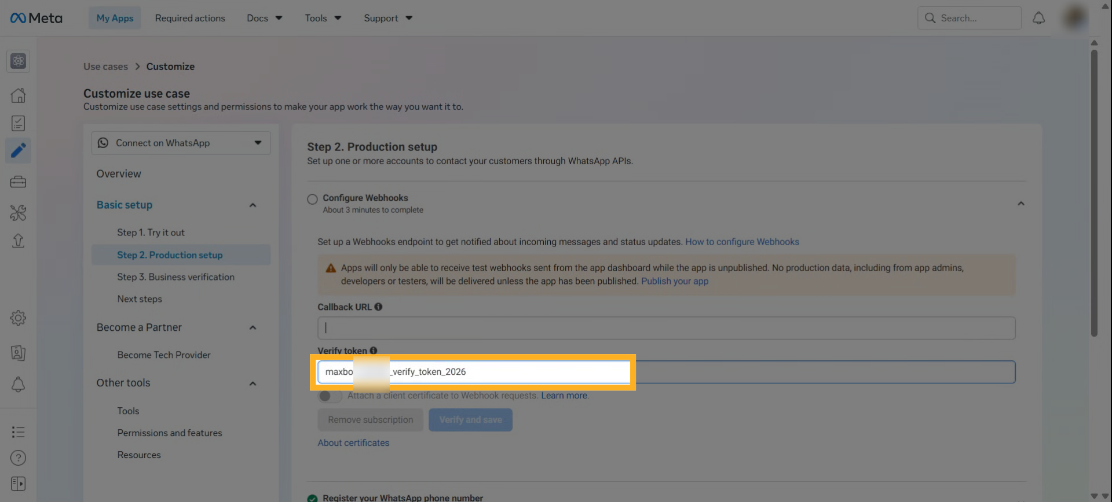The image size is (1112, 502).
Task: Open About certificates link
Action: [353, 443]
